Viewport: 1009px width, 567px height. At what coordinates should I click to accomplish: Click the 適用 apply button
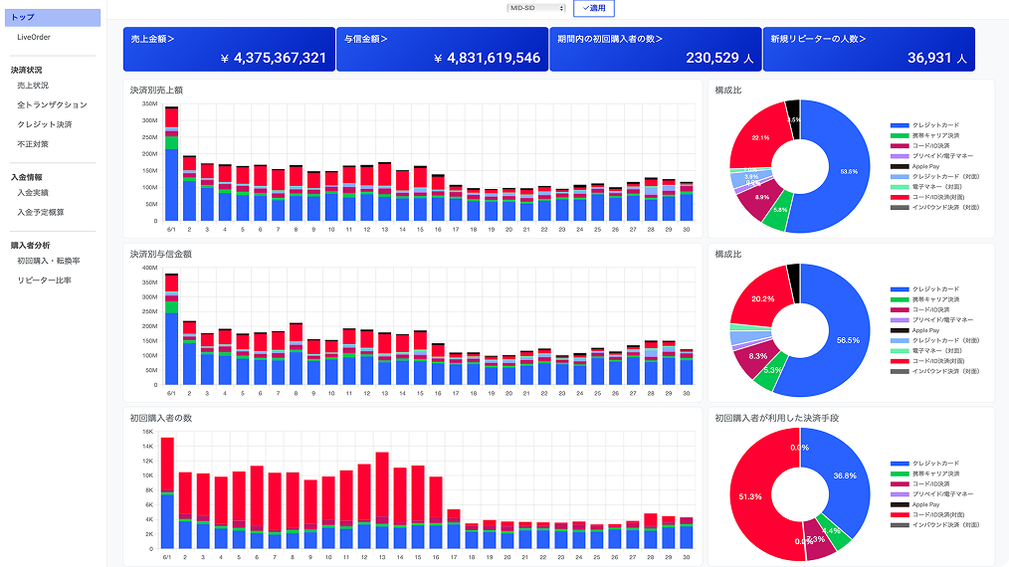pos(593,8)
